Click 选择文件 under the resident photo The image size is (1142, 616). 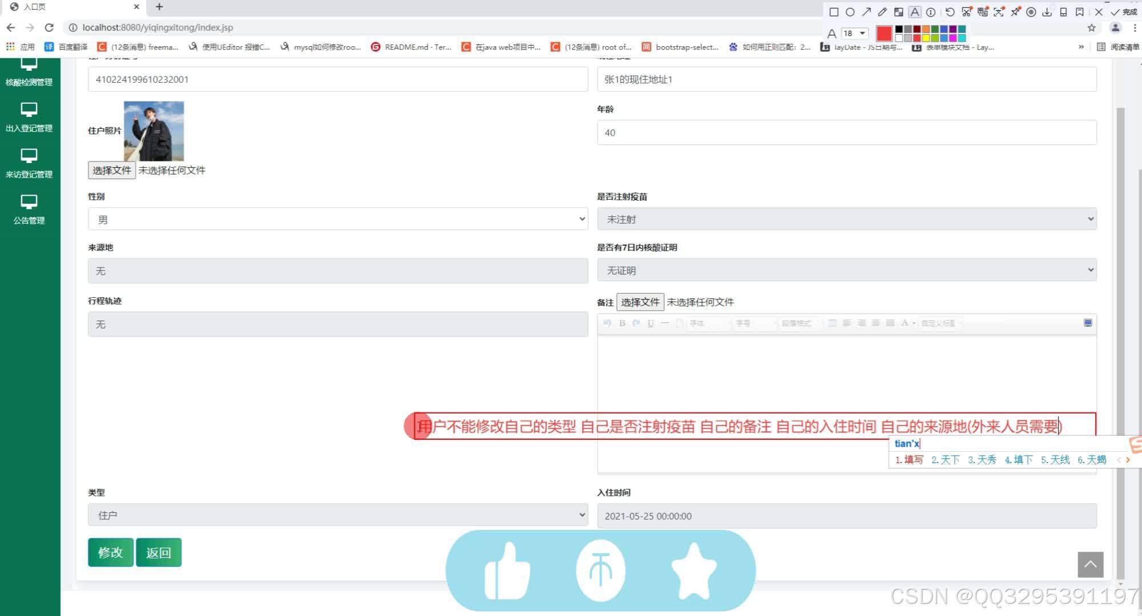point(112,170)
